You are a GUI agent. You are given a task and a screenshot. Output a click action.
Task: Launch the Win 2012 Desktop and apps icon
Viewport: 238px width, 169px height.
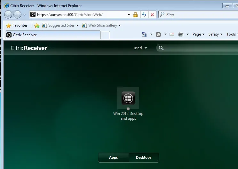point(128,98)
